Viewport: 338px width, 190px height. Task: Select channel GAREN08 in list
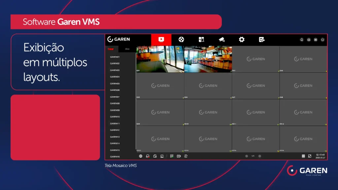pos(115,104)
